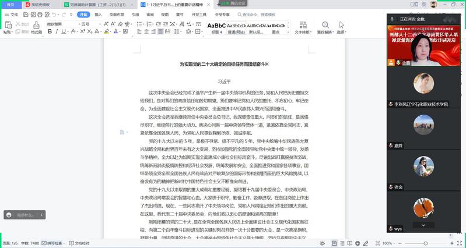This screenshot has width=466, height=248.
Task: Click eye protection mode icon in status bar
Action: (322, 243)
